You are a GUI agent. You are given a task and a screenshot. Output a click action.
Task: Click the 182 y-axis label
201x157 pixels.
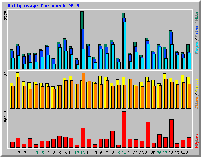6,75
